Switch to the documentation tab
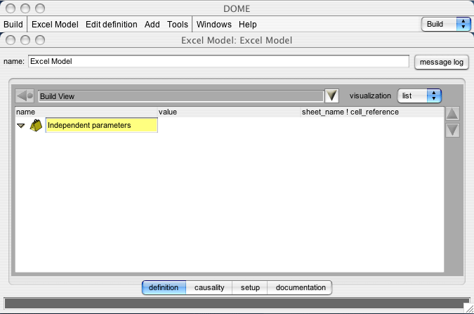474x314 pixels. 300,287
